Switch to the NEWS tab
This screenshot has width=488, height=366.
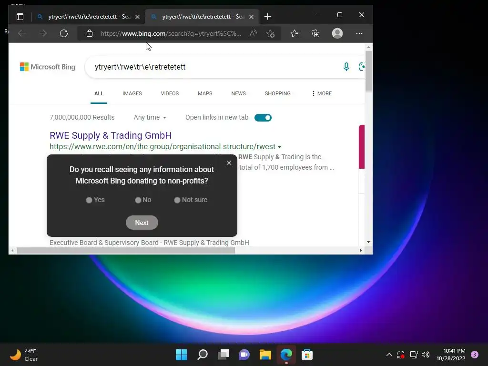tap(238, 93)
